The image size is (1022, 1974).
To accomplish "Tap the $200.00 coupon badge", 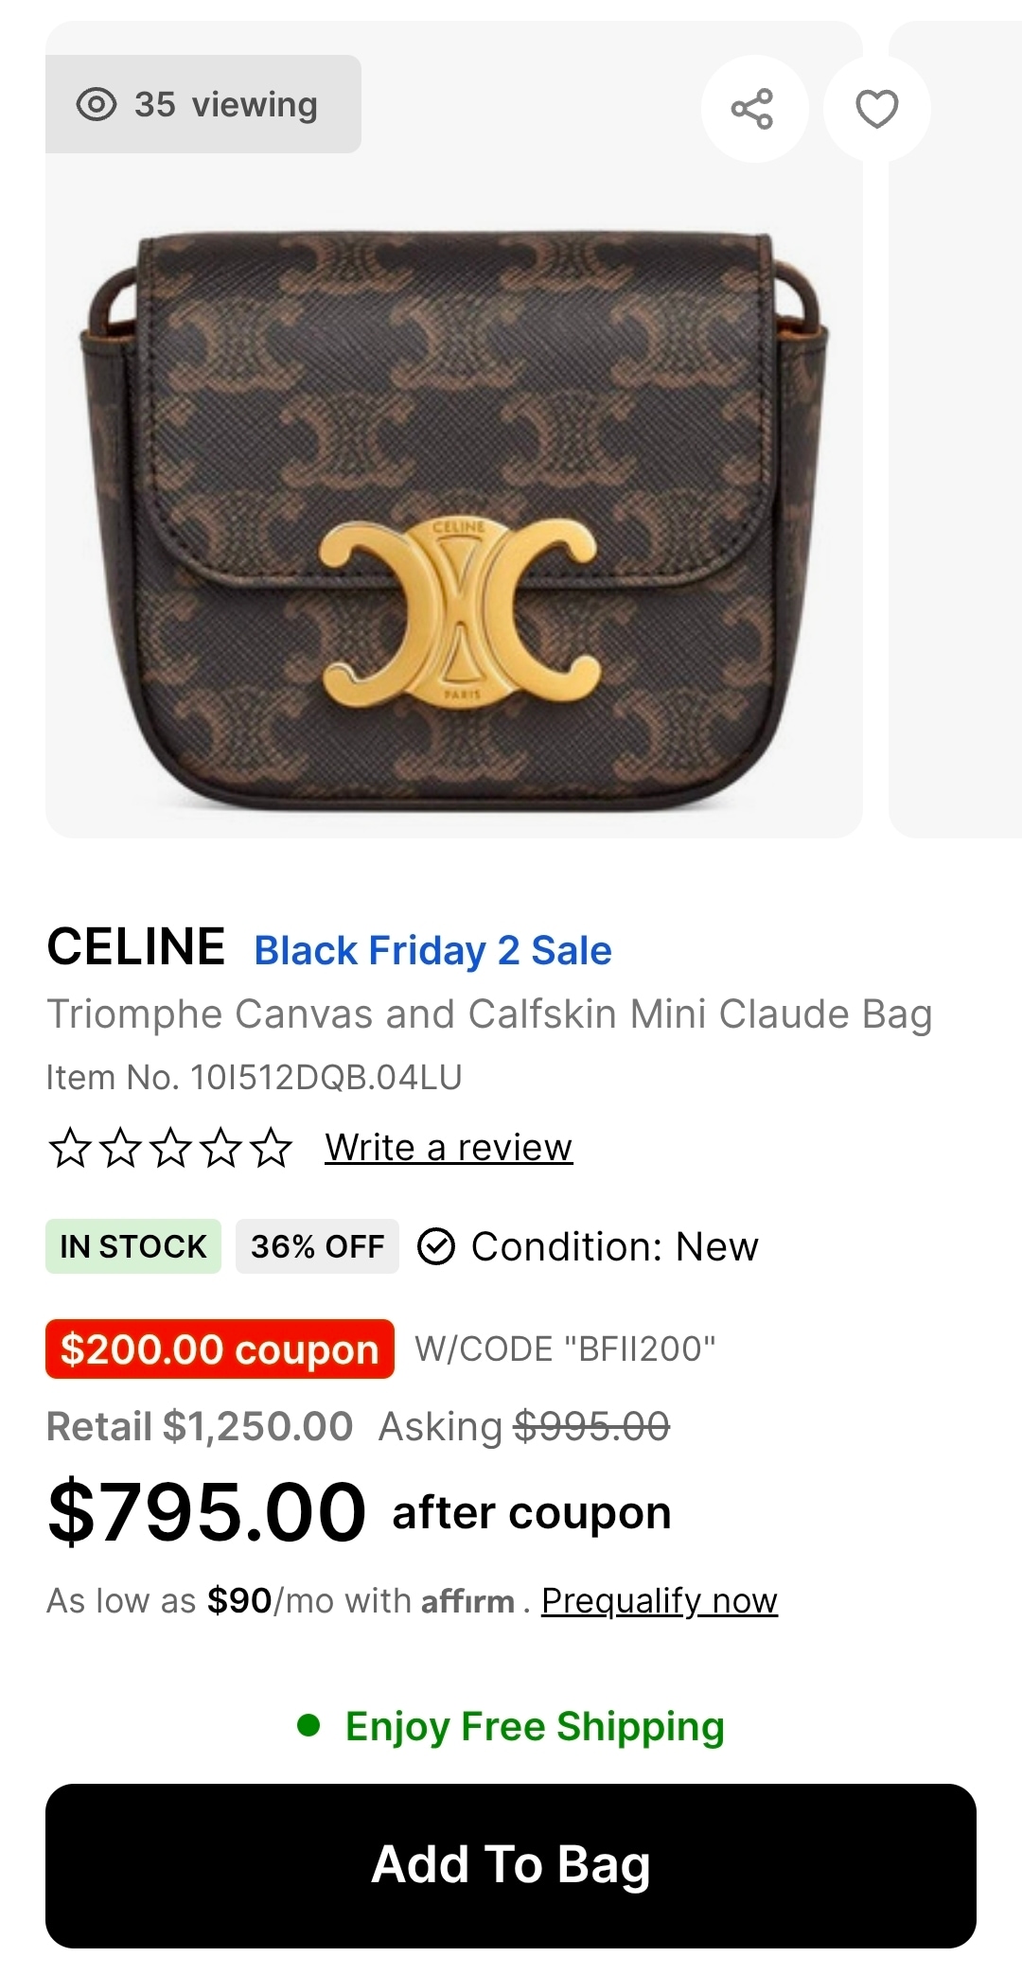I will click(x=220, y=1349).
